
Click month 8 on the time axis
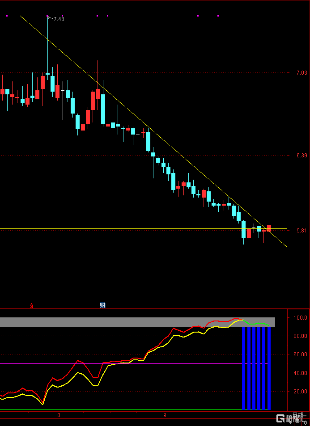(59, 415)
